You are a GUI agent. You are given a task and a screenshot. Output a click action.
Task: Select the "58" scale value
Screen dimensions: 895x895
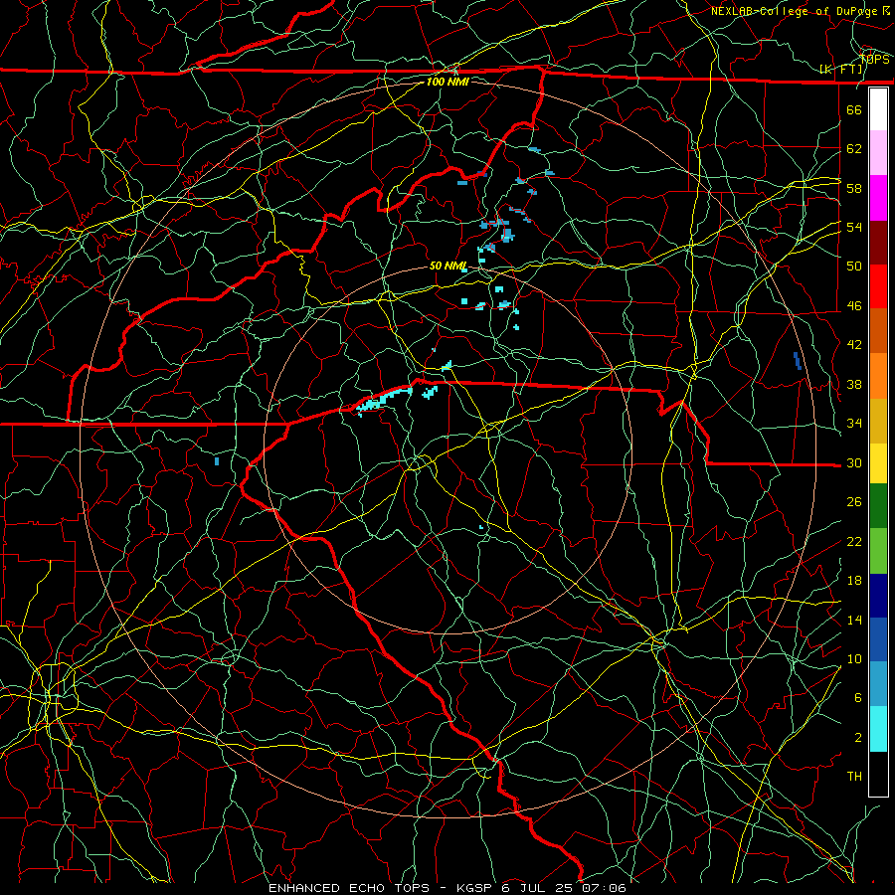point(854,188)
